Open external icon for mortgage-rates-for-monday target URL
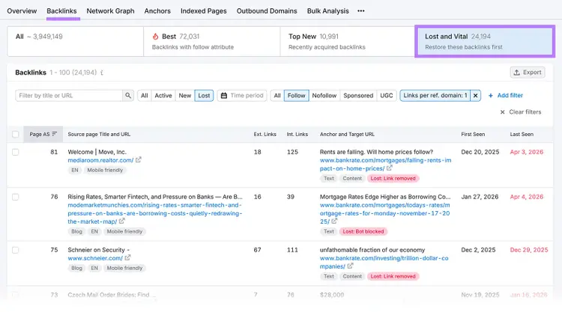Viewport: 562px width, 312px height. (x=334, y=221)
